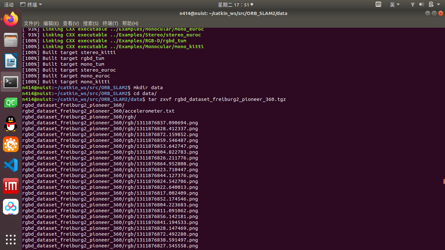Open the 编辑(E) menu
Viewport: 445px width, 250px height.
[x=51, y=23]
